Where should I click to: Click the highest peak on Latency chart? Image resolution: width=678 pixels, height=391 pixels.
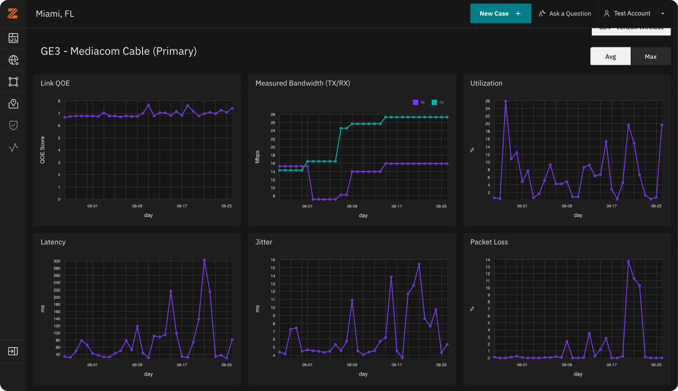coord(204,260)
